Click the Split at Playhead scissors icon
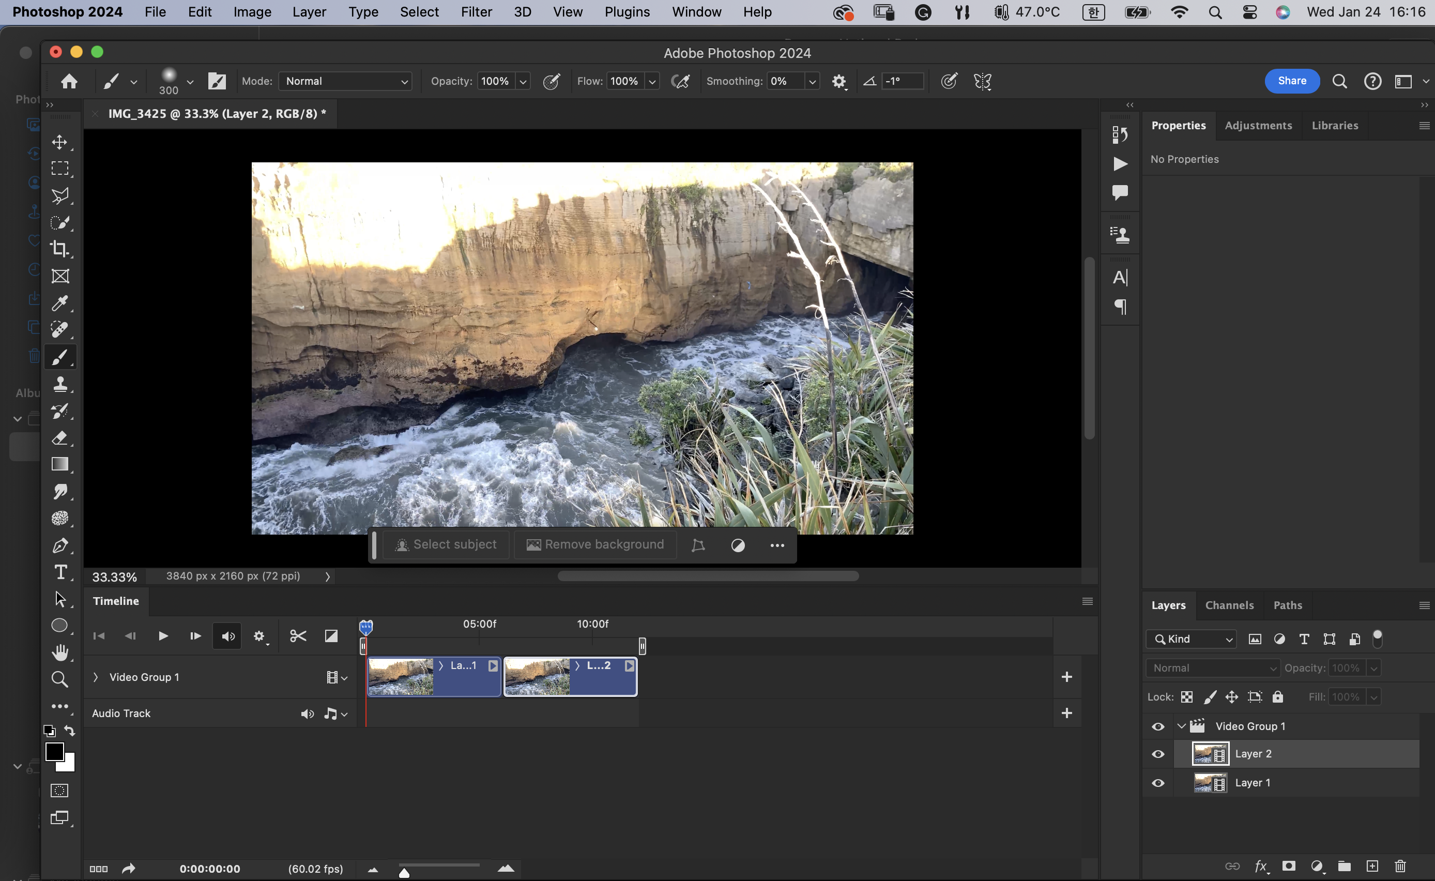 point(298,636)
